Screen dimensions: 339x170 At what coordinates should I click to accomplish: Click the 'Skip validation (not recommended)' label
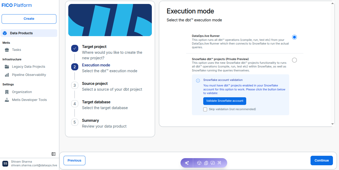233,109
